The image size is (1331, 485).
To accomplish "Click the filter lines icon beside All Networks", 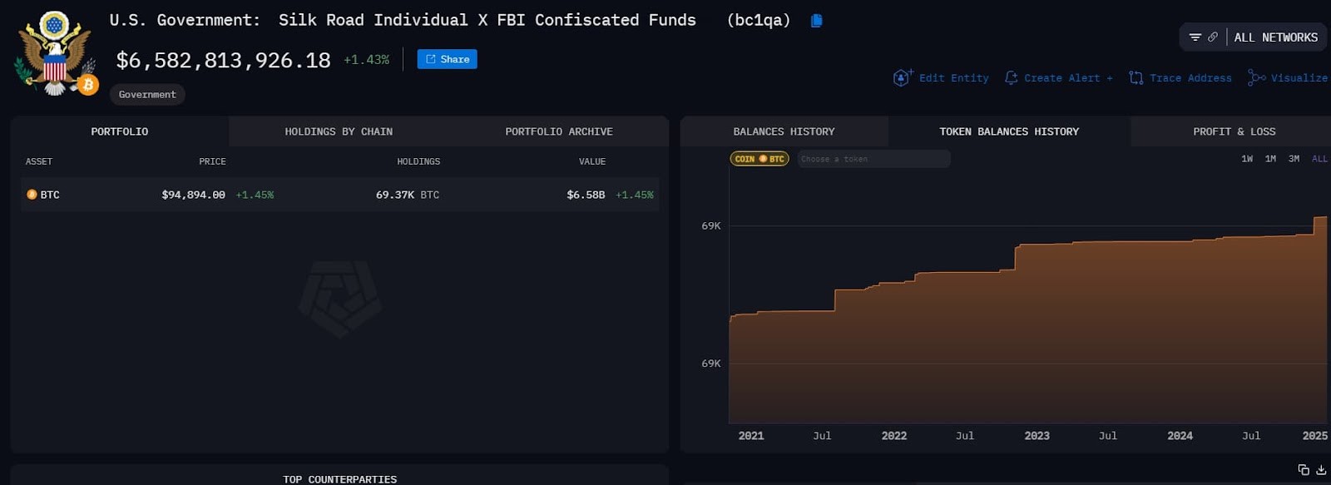I will click(1195, 37).
